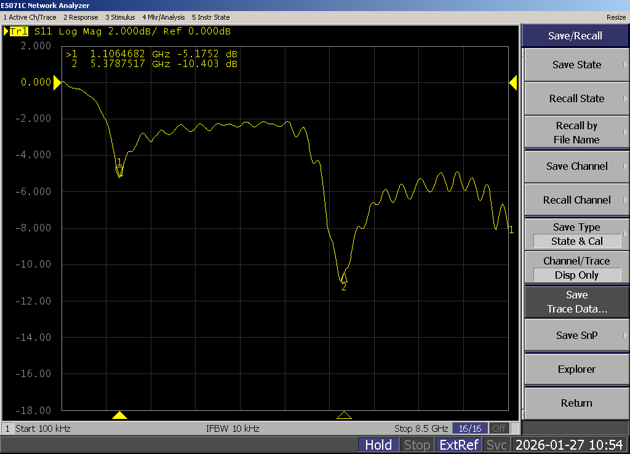Select the filled marker 1 indicator on frequency axis

tap(119, 415)
